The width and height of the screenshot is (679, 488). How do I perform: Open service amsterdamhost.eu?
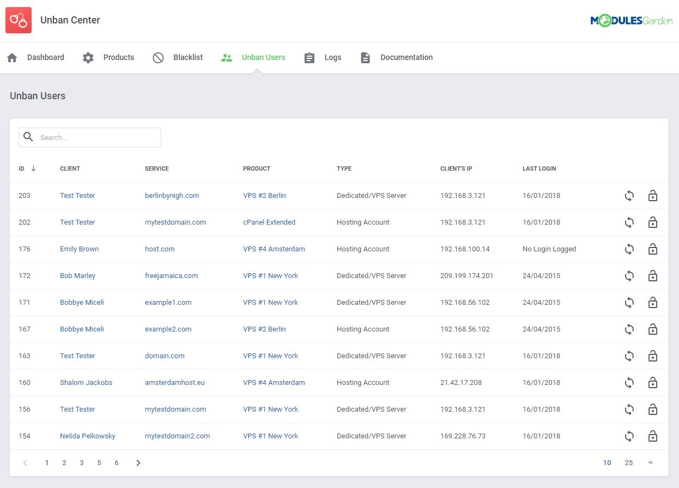[x=175, y=383]
